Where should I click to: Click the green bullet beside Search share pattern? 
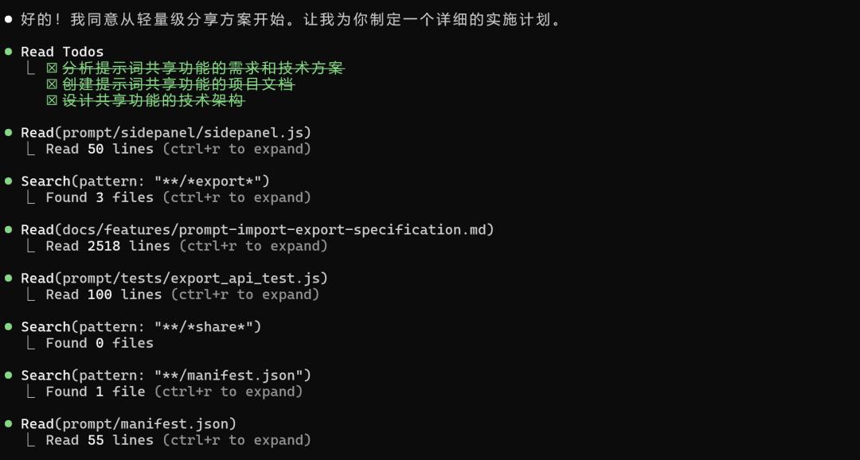[x=8, y=327]
